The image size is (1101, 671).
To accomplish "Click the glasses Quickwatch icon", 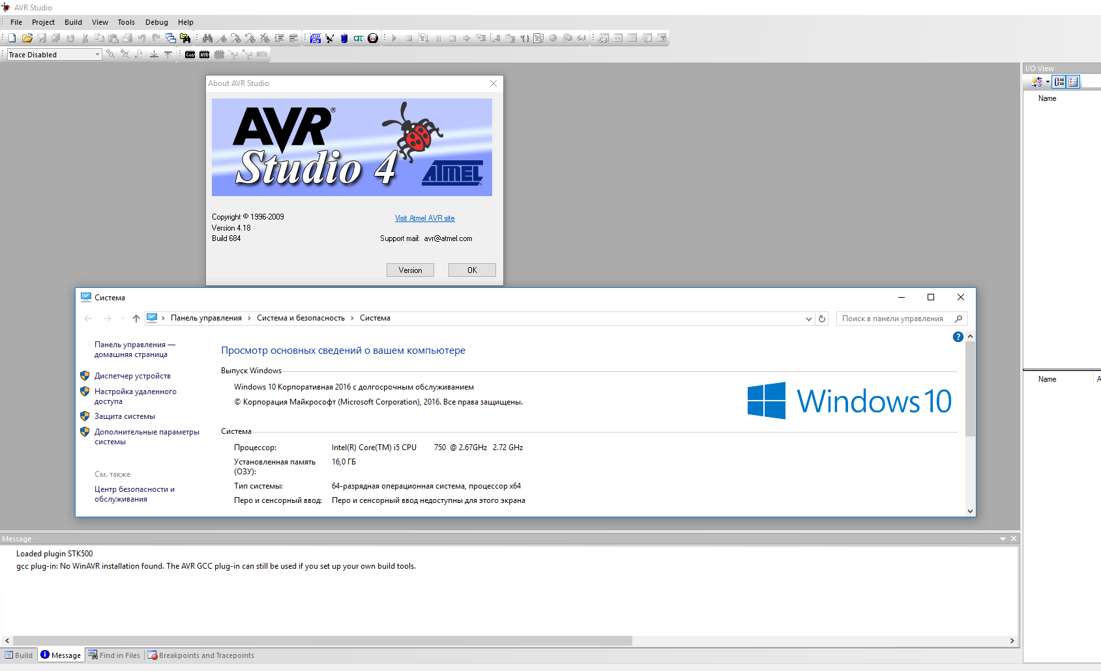I will click(x=581, y=38).
